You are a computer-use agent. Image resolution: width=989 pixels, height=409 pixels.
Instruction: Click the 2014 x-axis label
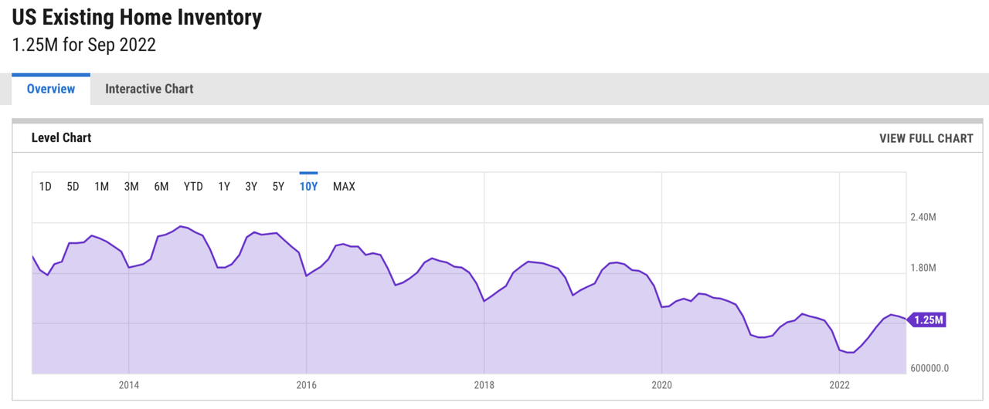[129, 384]
